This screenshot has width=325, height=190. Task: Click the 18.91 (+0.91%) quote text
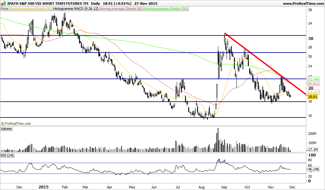point(117,3)
